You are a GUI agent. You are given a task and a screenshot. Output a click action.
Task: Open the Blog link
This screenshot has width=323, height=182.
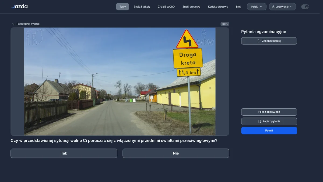pos(238,7)
